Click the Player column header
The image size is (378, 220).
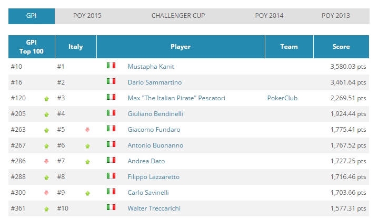(181, 47)
